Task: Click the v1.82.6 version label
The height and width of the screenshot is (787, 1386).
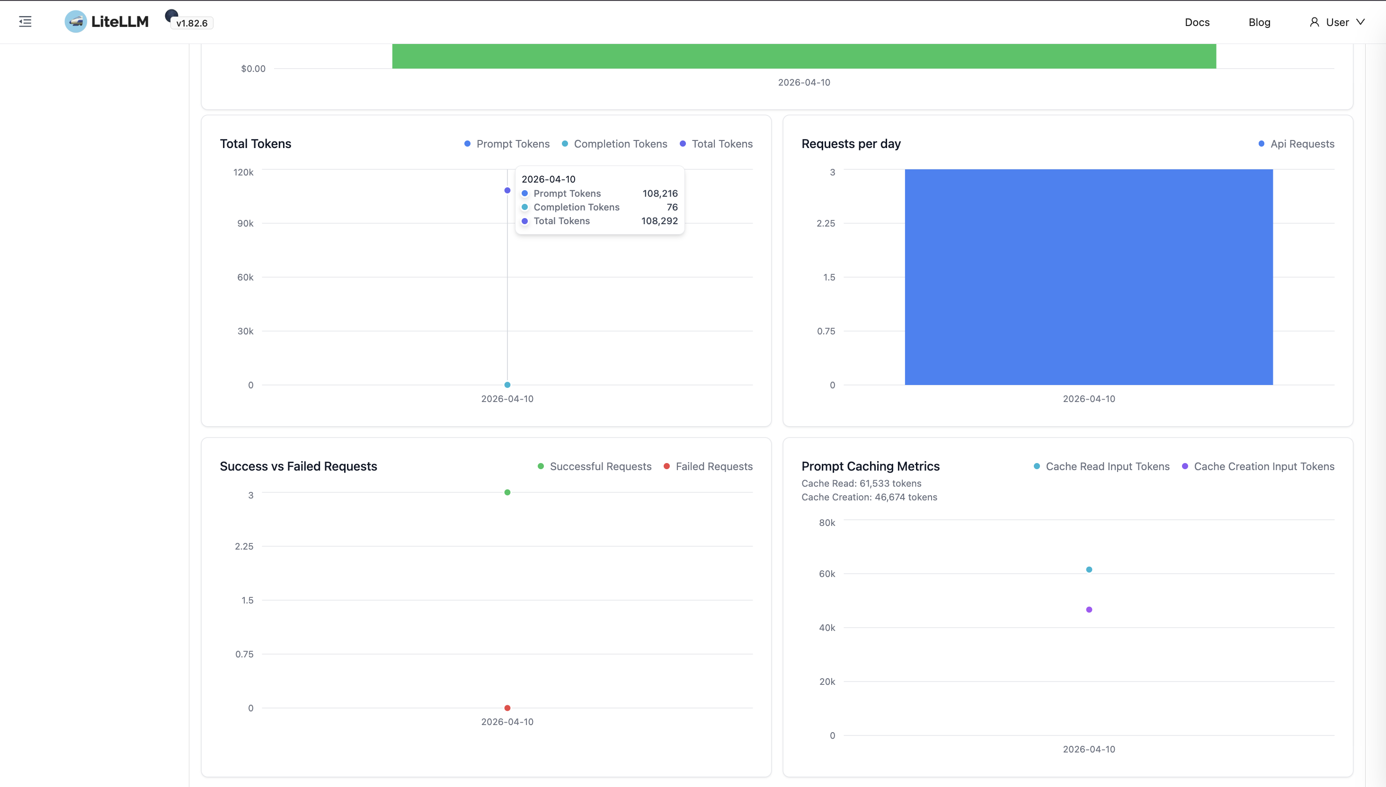Action: coord(190,23)
